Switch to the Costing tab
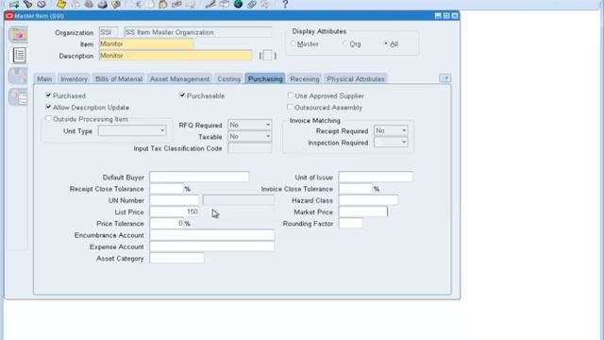Viewport: 604px width, 340px height. tap(228, 78)
